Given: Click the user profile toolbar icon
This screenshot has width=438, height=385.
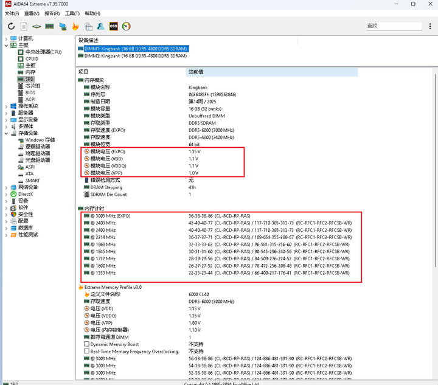Looking at the screenshot, I should 100,26.
